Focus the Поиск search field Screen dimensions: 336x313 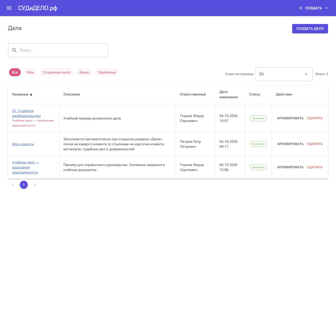58,50
